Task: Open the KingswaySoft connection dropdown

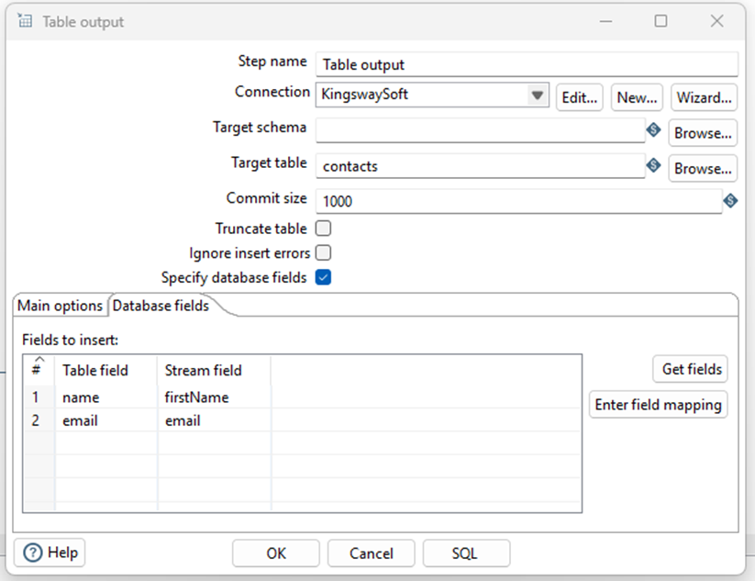Action: (x=538, y=95)
